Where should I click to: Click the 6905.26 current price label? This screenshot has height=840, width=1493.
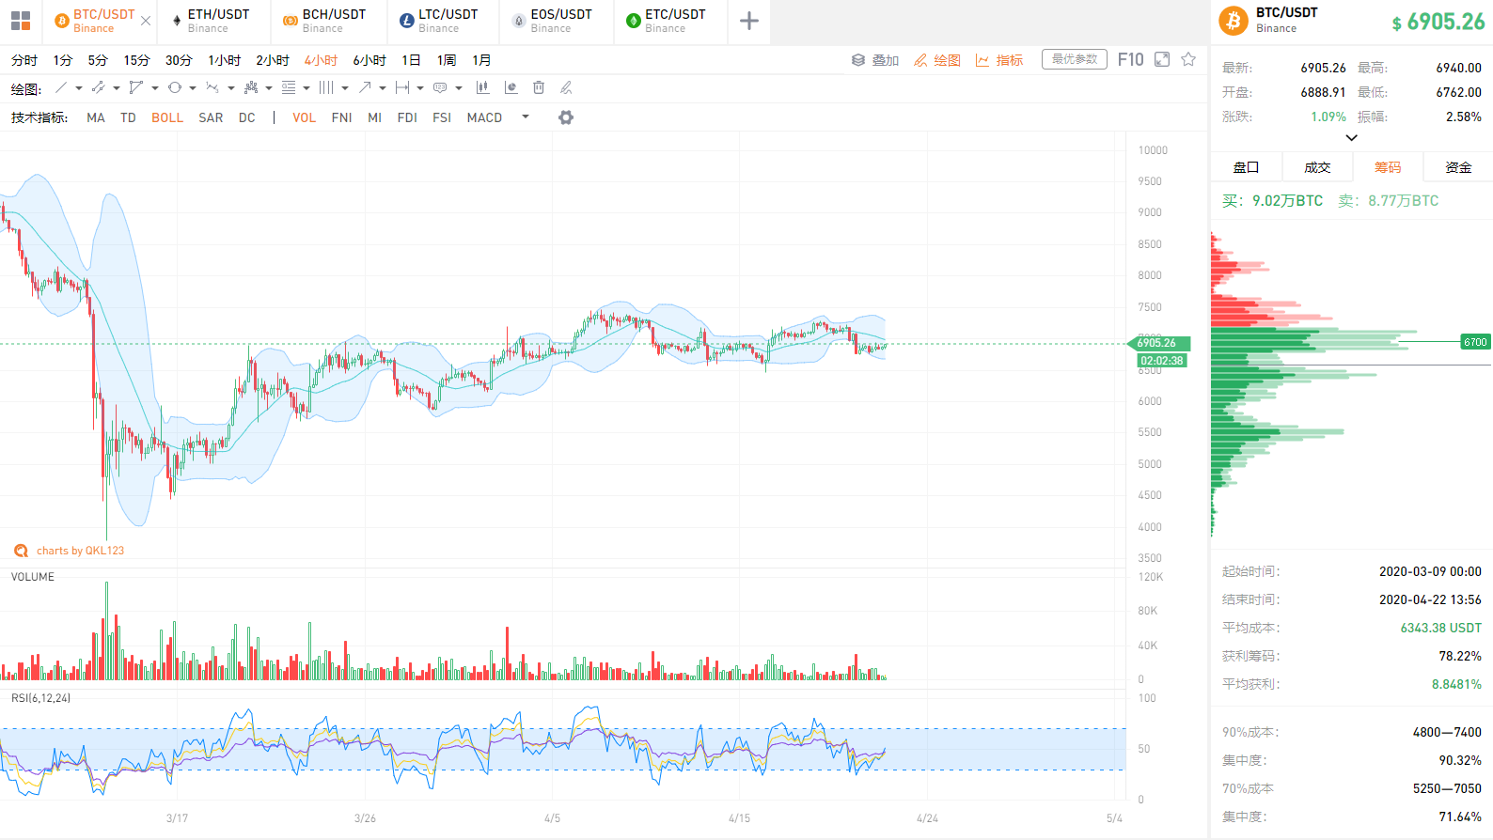(1159, 343)
